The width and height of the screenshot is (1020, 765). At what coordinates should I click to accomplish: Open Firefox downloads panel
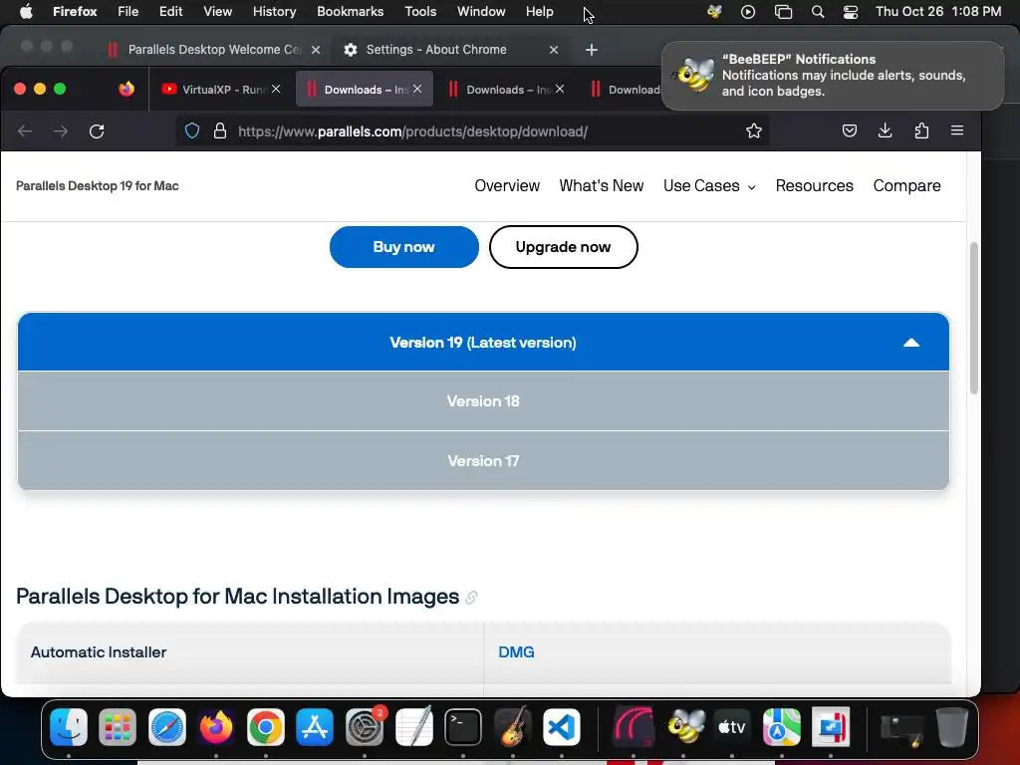(885, 130)
